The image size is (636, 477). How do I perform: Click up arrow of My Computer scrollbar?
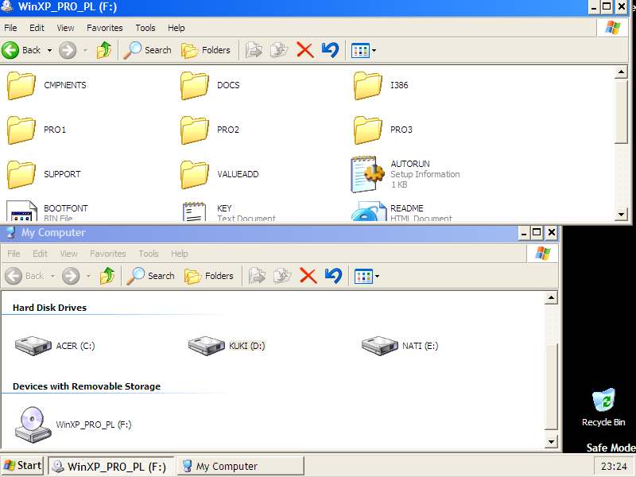point(551,298)
